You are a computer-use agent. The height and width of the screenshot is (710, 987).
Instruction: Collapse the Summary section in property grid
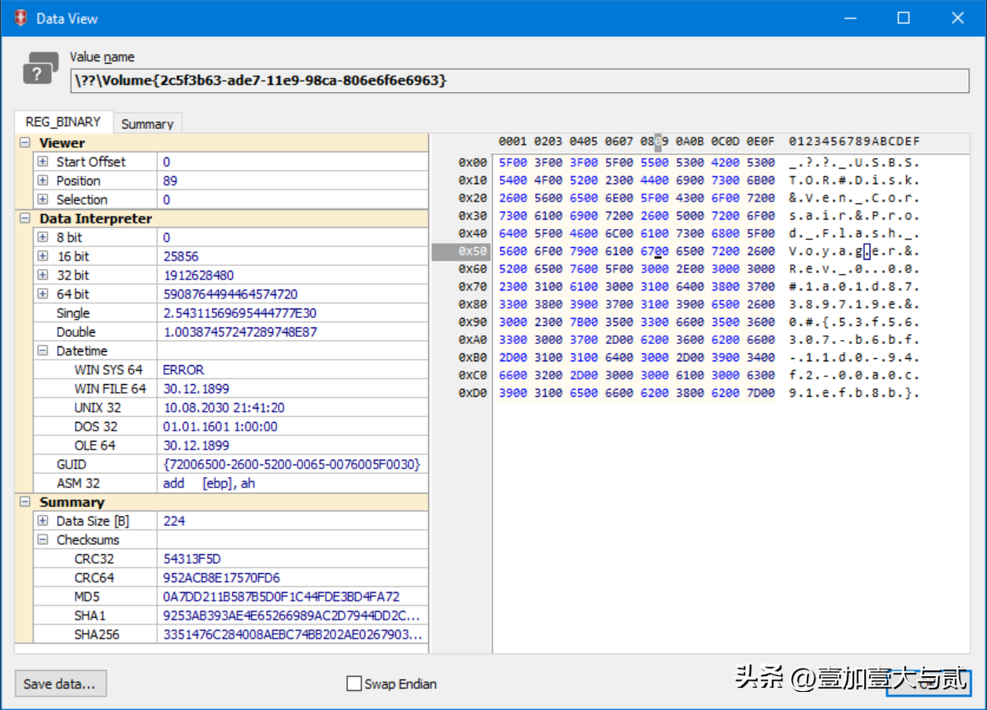(25, 502)
